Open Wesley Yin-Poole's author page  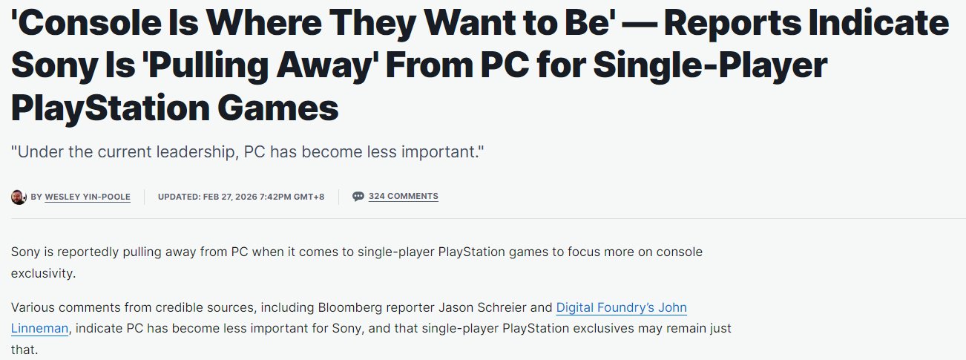[x=88, y=197]
